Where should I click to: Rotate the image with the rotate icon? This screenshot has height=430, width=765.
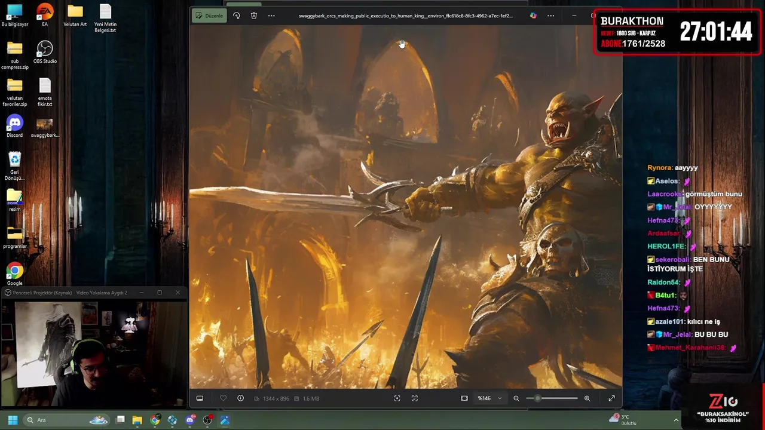(x=237, y=16)
